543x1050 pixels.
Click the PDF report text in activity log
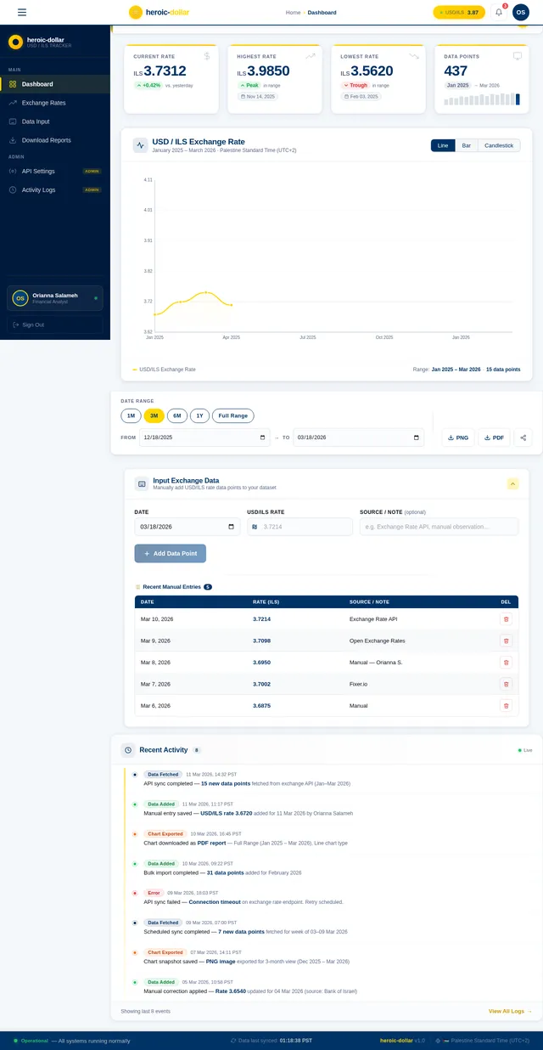212,843
